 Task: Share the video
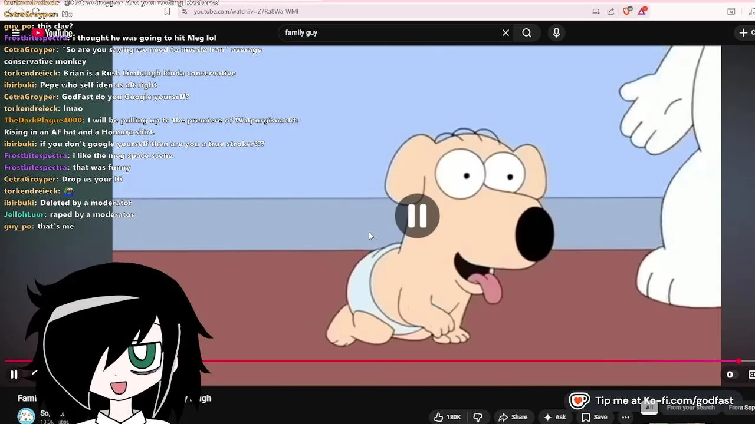513,417
